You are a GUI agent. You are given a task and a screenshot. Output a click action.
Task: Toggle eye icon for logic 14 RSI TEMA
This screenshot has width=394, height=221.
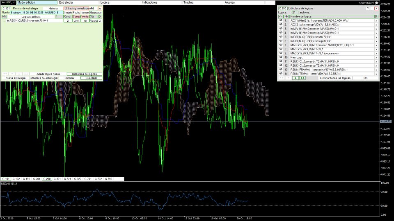click(281, 74)
